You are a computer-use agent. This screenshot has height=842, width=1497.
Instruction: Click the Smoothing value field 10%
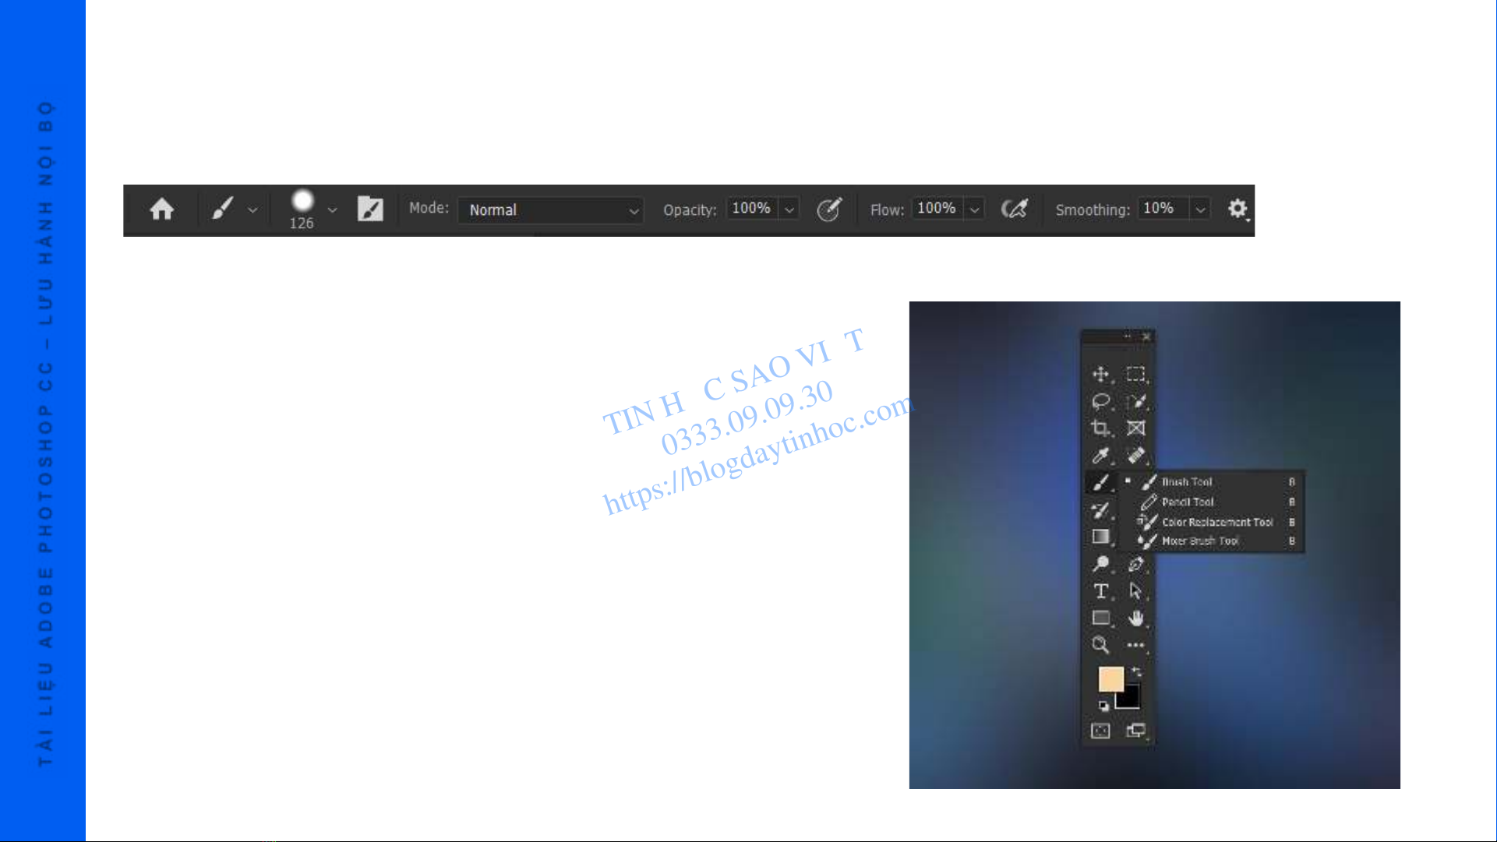pos(1162,209)
